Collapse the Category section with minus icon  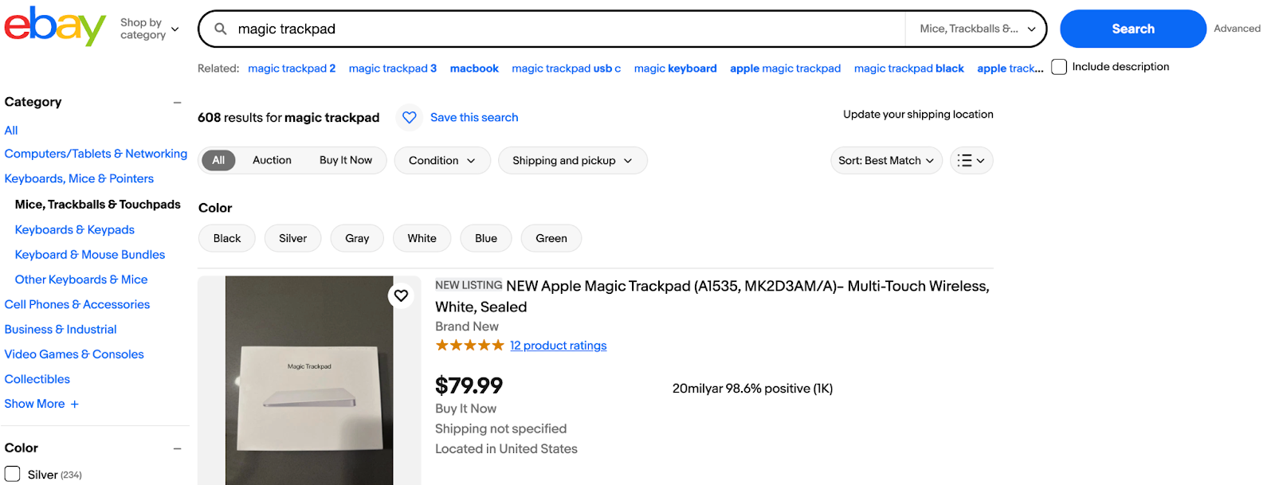(177, 102)
